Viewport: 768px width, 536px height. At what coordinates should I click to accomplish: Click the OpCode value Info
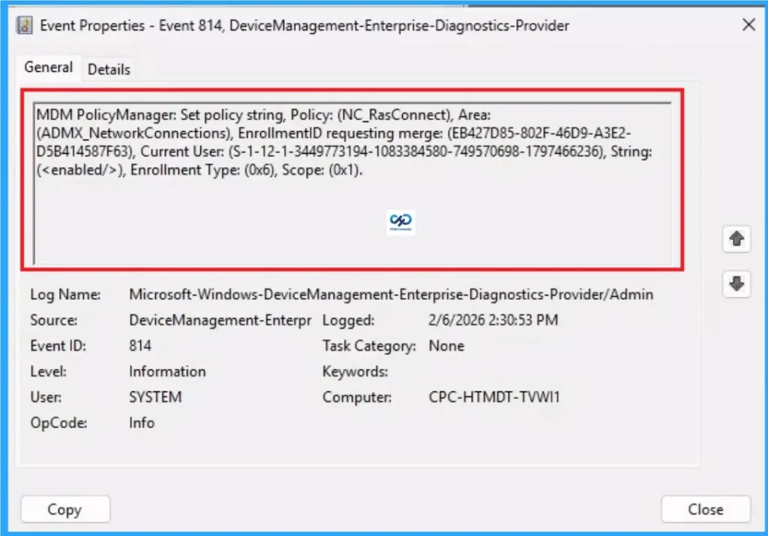coord(142,423)
